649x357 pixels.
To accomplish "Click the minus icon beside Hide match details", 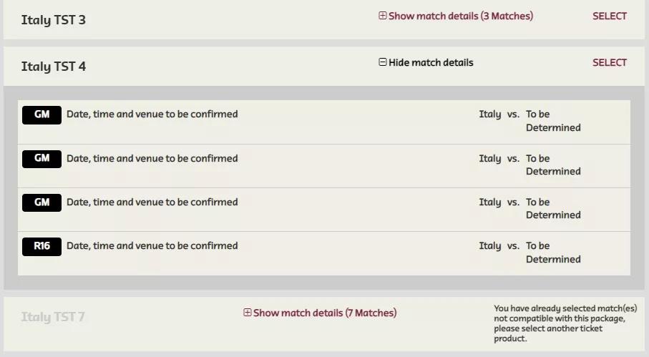I will pyautogui.click(x=382, y=62).
